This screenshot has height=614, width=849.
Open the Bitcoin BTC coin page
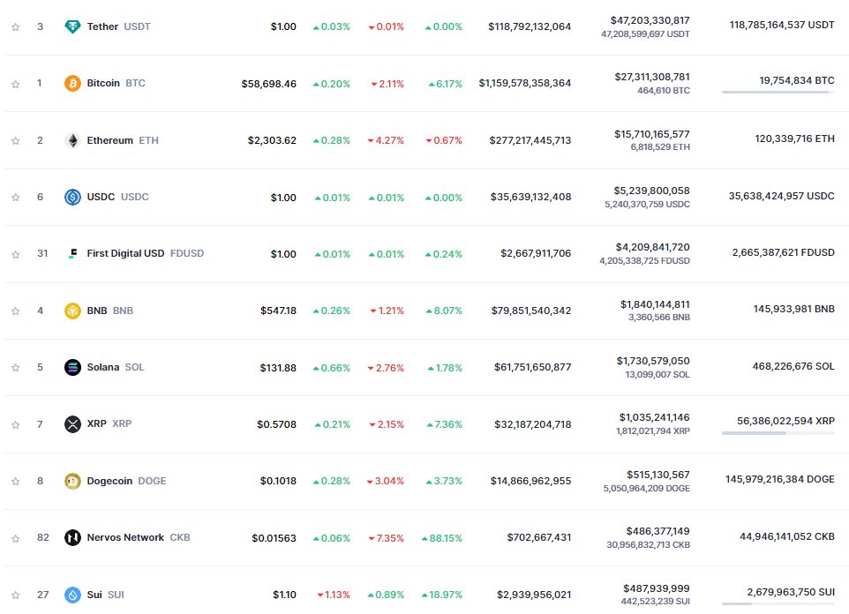click(116, 83)
